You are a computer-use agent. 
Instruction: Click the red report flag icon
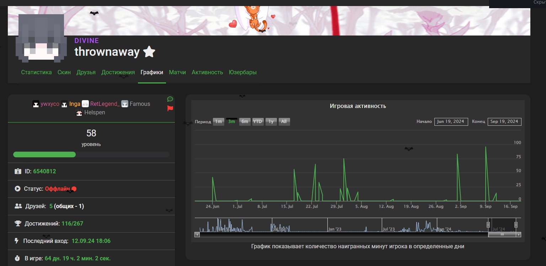[x=170, y=108]
